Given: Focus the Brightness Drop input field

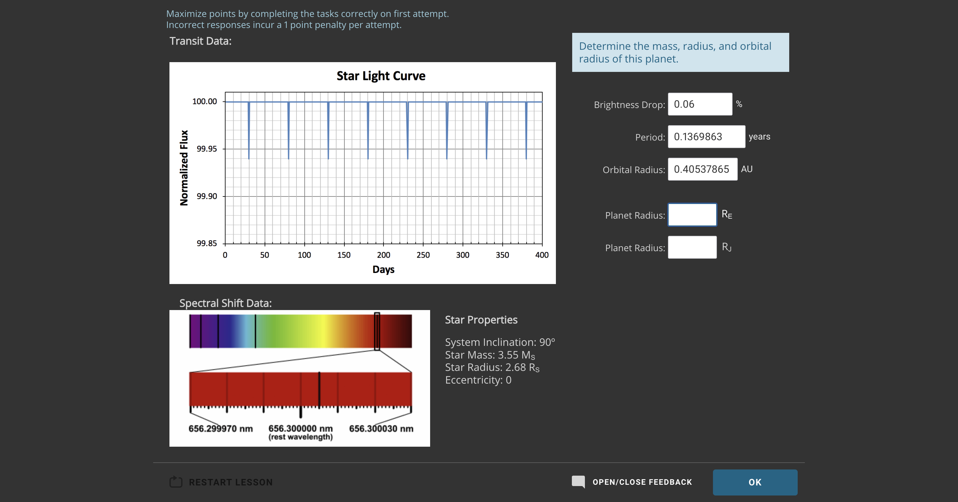Looking at the screenshot, I should 700,104.
